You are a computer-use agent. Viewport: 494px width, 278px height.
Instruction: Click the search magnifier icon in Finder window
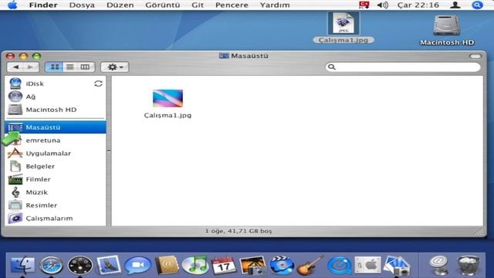pos(332,67)
